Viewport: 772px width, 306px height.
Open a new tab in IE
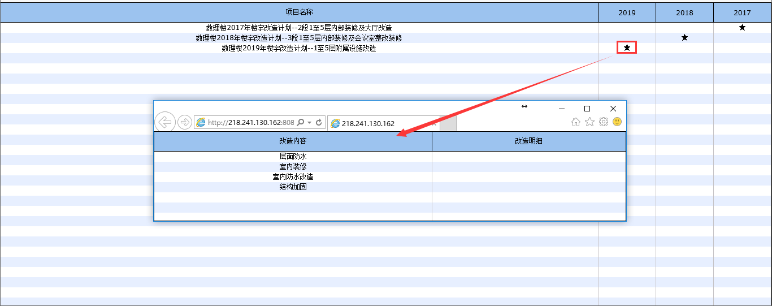click(x=448, y=123)
